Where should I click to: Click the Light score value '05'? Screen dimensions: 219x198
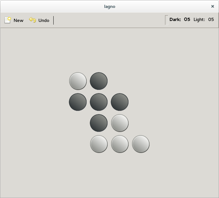211,19
